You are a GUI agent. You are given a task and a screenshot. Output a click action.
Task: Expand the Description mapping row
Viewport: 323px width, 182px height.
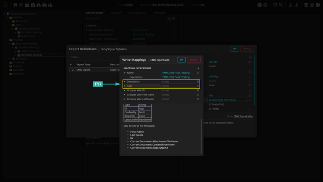pyautogui.click(x=125, y=82)
